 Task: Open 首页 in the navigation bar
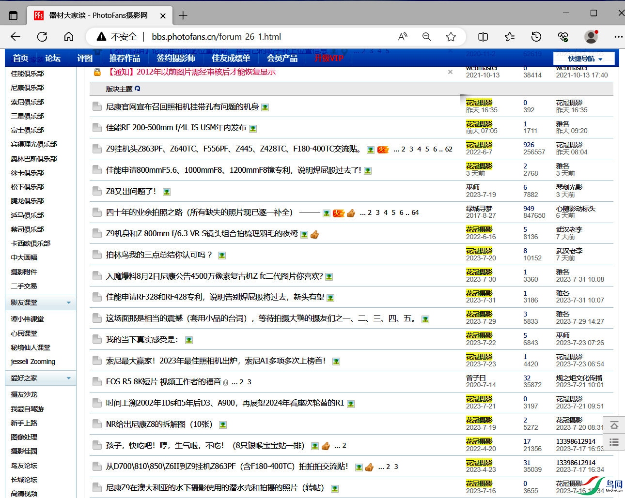point(20,58)
